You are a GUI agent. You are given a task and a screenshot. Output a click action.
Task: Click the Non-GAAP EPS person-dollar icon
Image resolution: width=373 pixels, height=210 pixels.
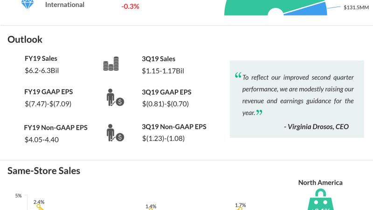click(x=114, y=133)
